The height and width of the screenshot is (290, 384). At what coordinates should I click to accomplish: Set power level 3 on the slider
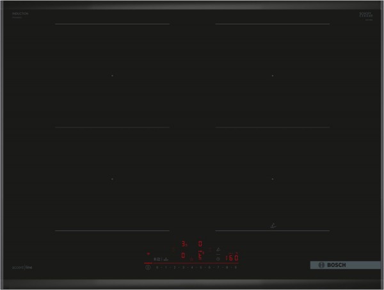(x=183, y=268)
